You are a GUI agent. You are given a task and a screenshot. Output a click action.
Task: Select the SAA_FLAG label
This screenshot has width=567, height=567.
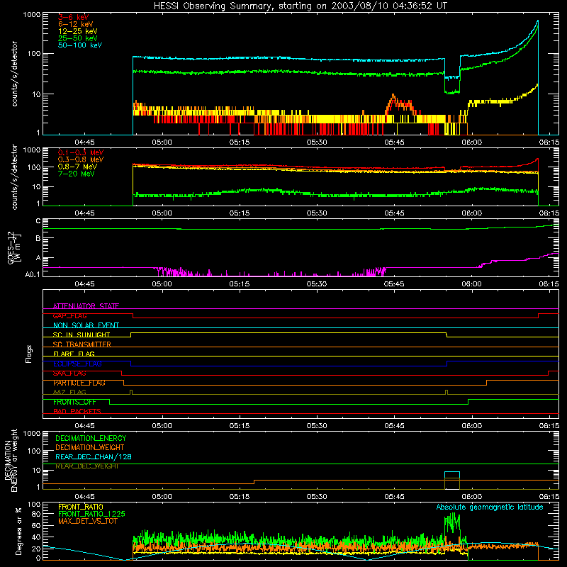coord(69,374)
